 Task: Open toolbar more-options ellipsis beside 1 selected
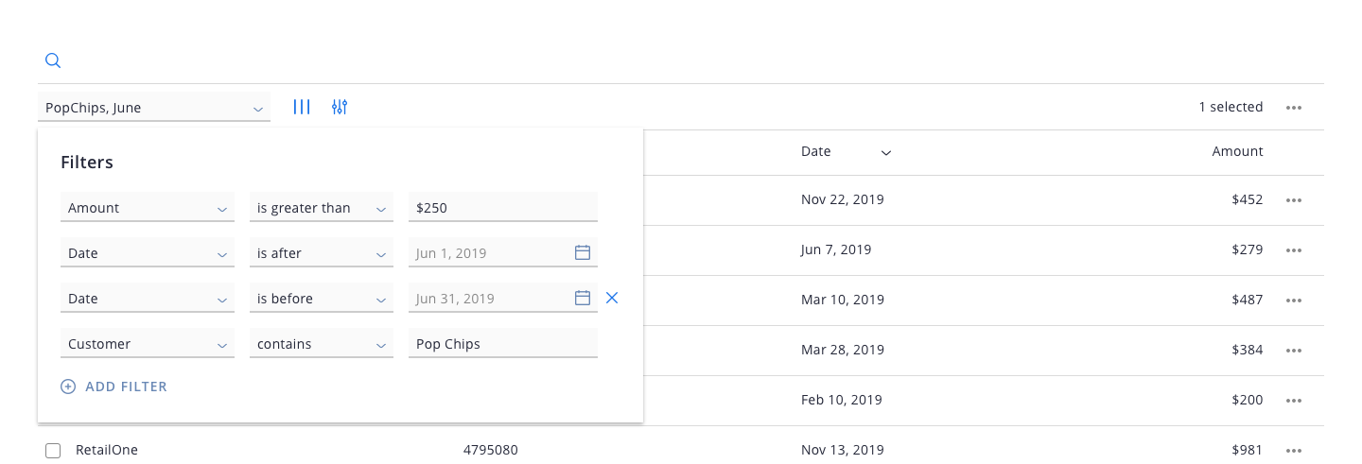tap(1294, 108)
